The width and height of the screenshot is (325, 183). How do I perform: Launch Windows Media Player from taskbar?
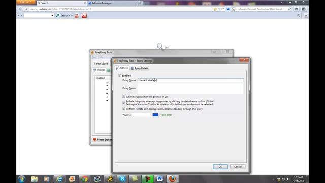[x=47, y=179]
